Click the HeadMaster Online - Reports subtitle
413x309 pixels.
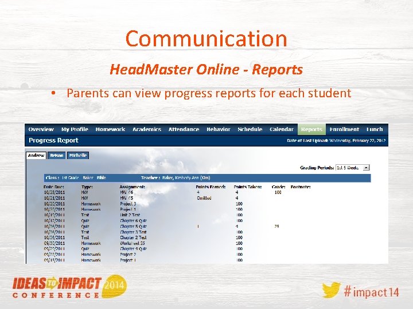click(206, 69)
